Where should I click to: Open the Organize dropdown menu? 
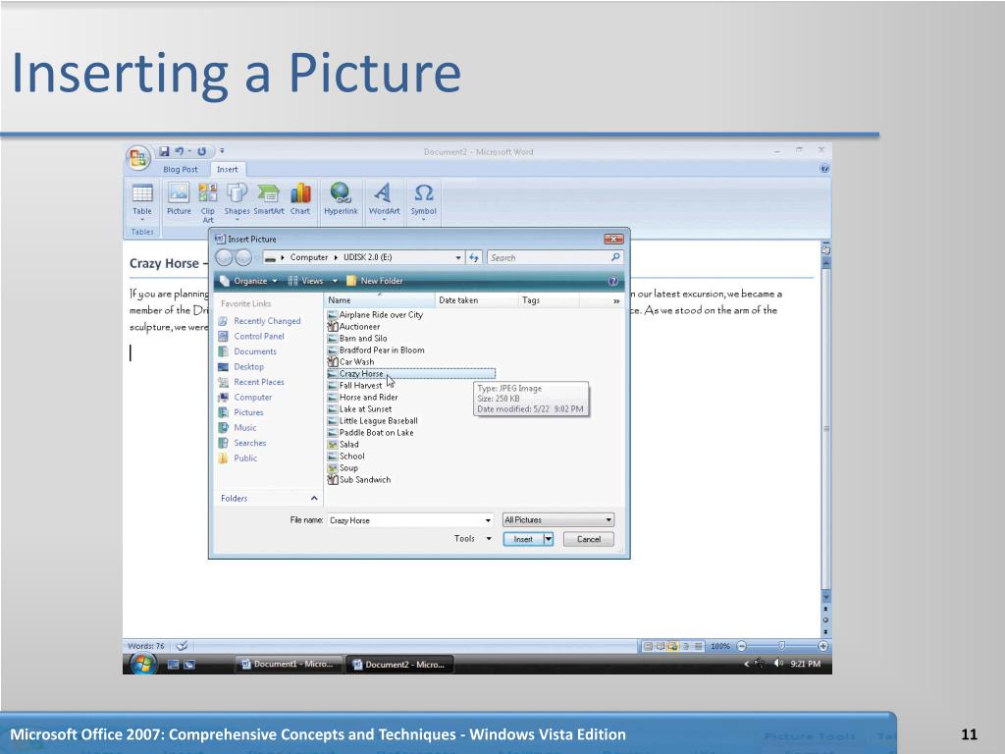tap(248, 281)
